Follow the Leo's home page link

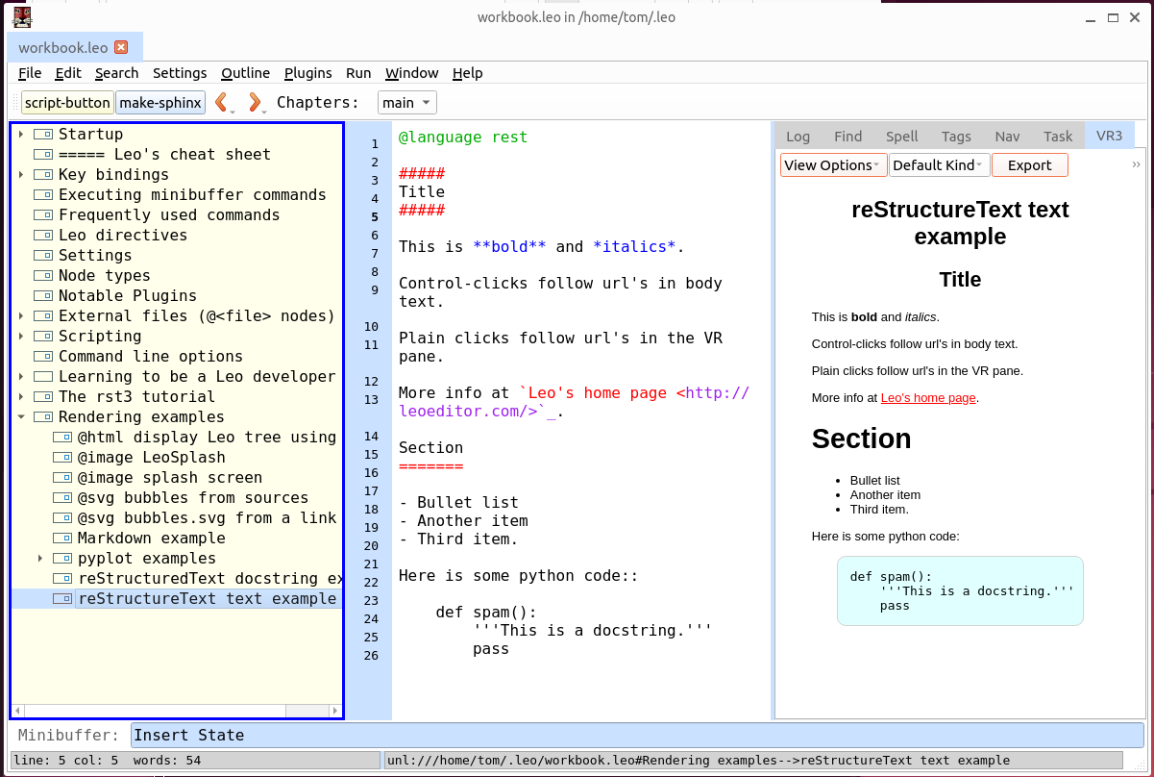927,397
